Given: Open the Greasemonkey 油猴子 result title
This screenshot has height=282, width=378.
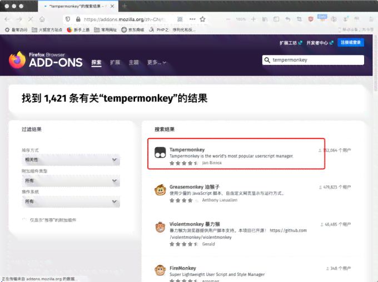Looking at the screenshot, I should tap(195, 187).
